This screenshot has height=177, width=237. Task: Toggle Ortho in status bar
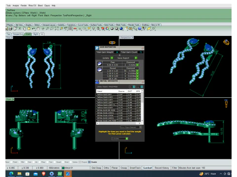pos(106,168)
